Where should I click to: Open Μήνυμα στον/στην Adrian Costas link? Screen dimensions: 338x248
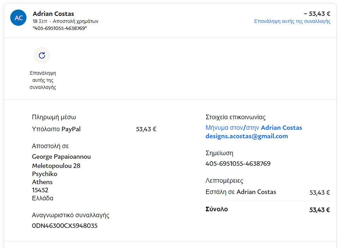coord(254,128)
